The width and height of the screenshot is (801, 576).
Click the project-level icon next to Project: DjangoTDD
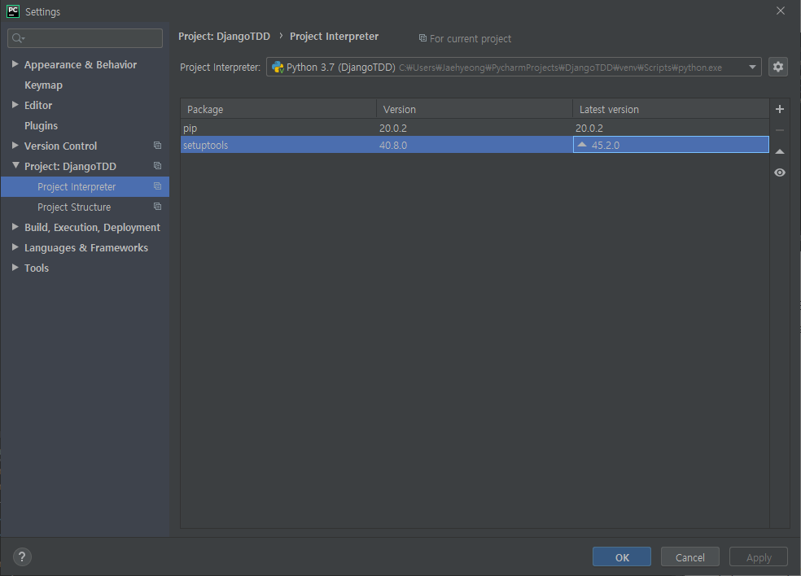click(x=157, y=166)
